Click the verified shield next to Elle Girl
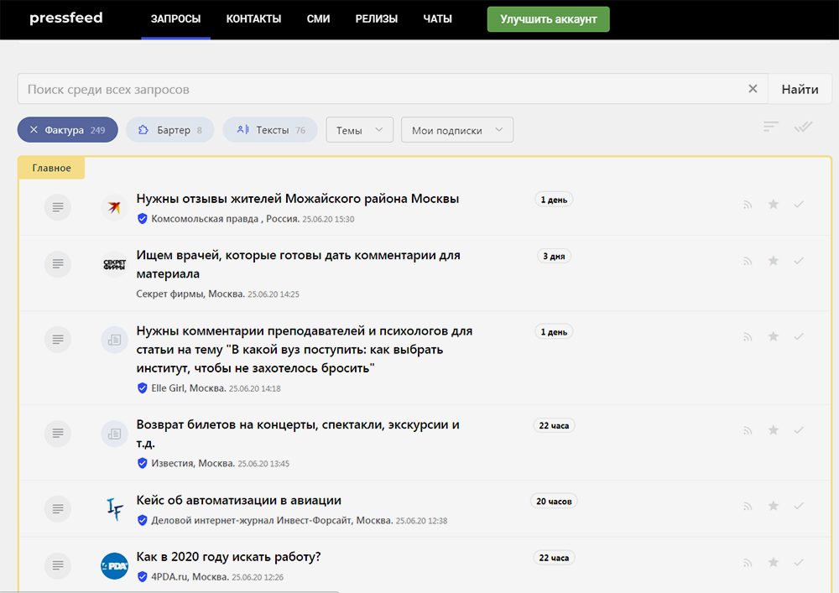Image resolution: width=839 pixels, height=593 pixels. [x=143, y=388]
